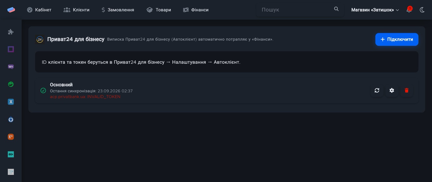The height and width of the screenshot is (182, 432).
Task: Click the search magnifier icon
Action: pos(336,9)
